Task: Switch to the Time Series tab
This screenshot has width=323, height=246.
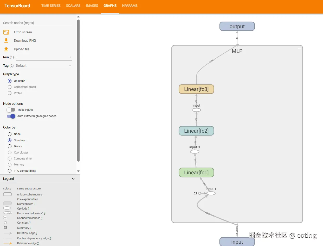Action: coord(51,5)
